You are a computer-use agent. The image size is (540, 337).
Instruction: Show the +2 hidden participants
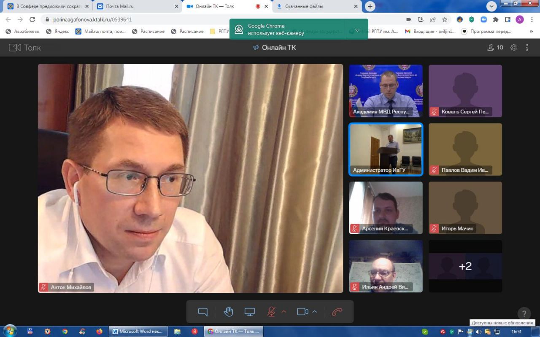click(x=465, y=266)
